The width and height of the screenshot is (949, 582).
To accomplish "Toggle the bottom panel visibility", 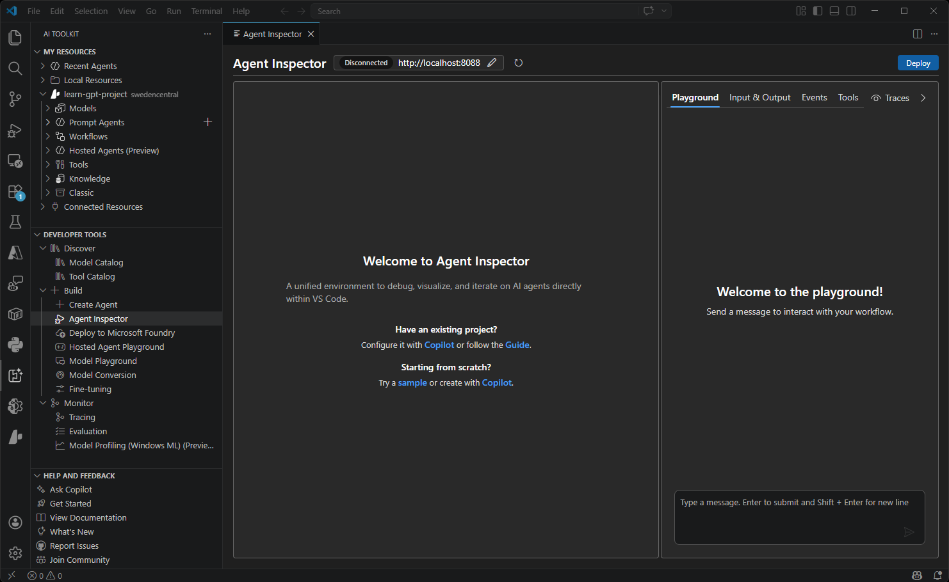I will pyautogui.click(x=834, y=11).
